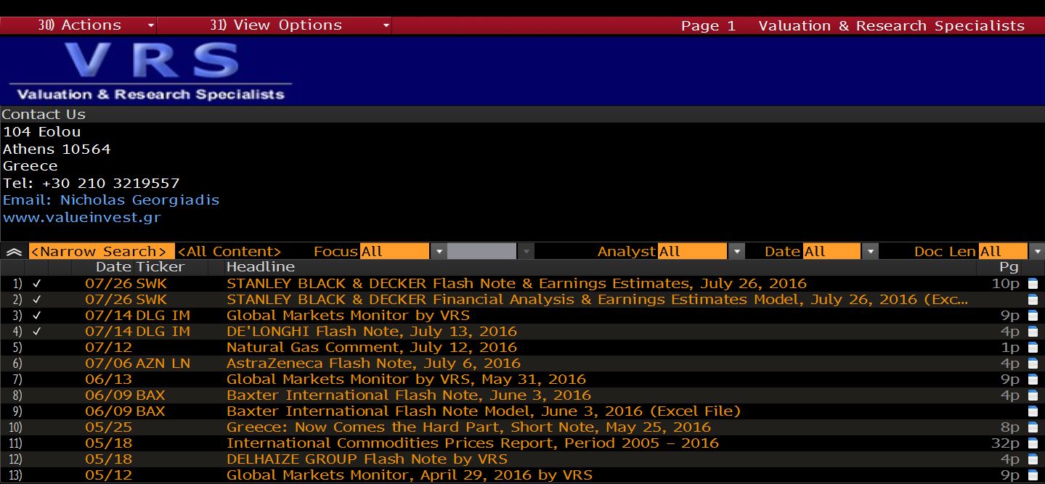Image resolution: width=1045 pixels, height=484 pixels.
Task: Open Baxter International Flash Note, June 3 headline
Action: [x=409, y=395]
